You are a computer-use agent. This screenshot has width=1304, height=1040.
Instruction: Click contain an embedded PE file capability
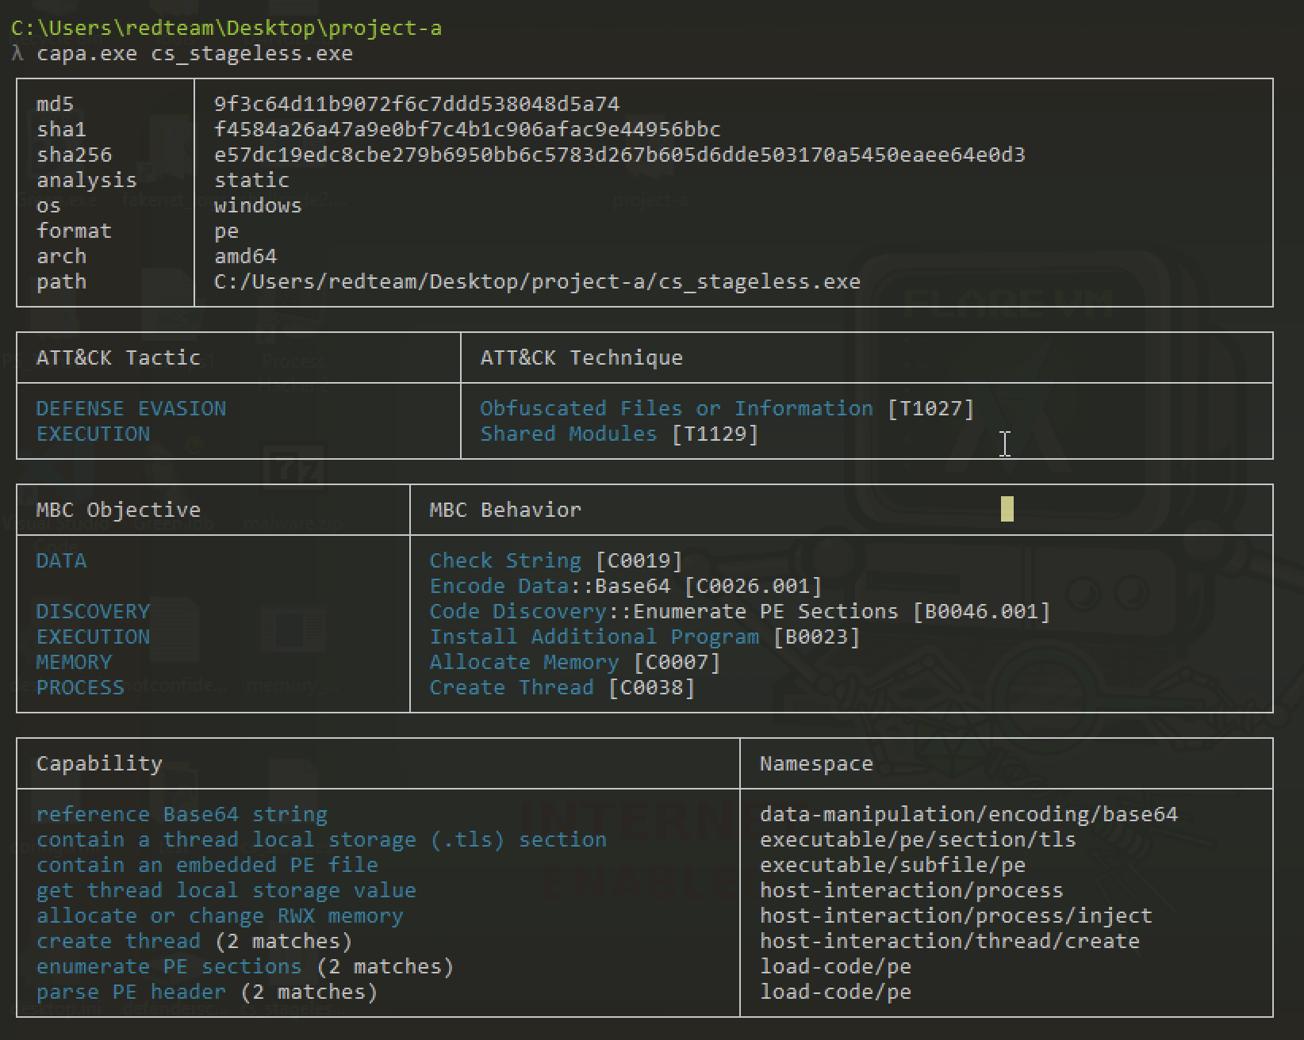coord(207,865)
